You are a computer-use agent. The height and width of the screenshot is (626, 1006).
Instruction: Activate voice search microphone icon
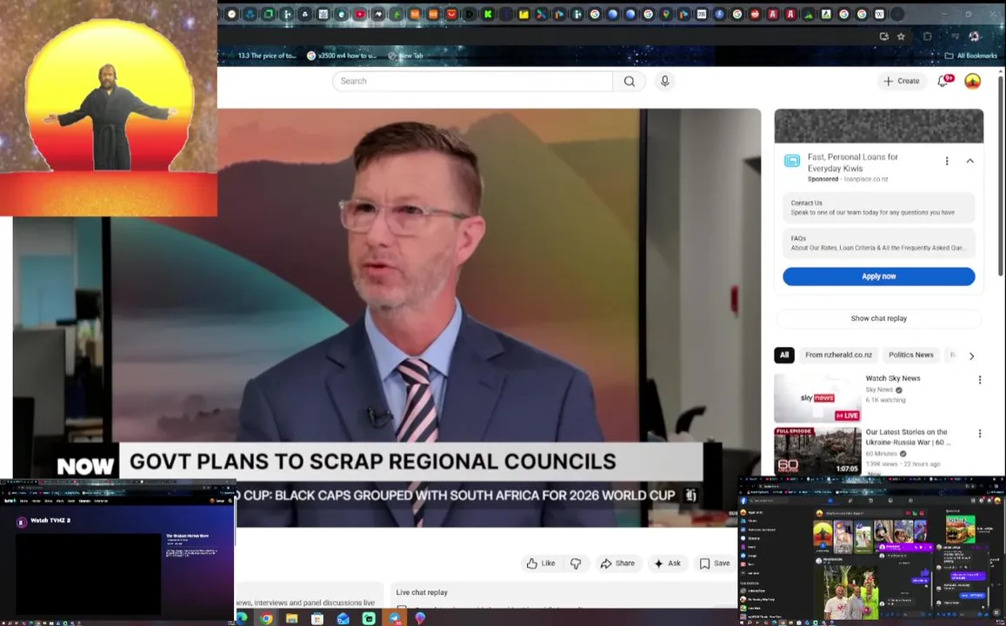(x=664, y=82)
